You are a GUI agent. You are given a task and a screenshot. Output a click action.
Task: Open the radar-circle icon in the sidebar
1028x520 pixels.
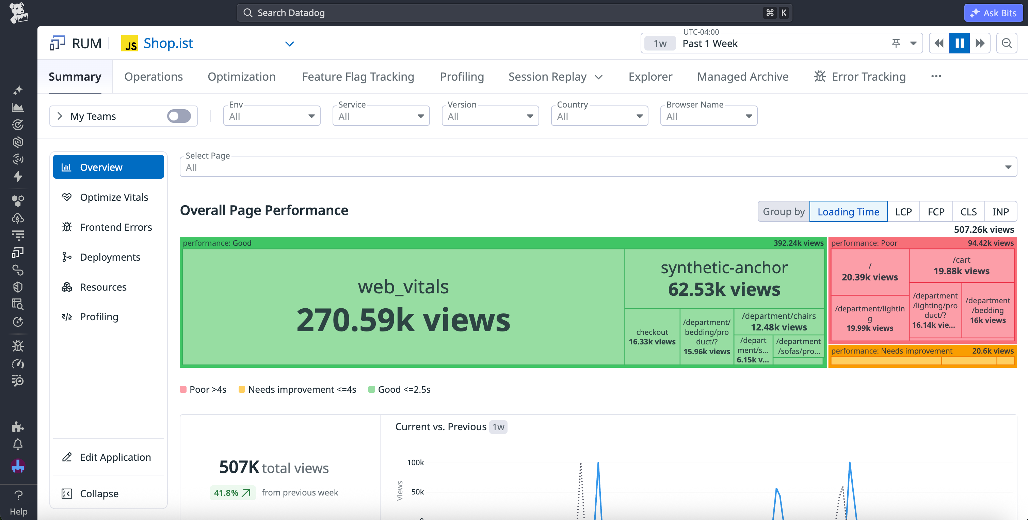click(x=18, y=159)
